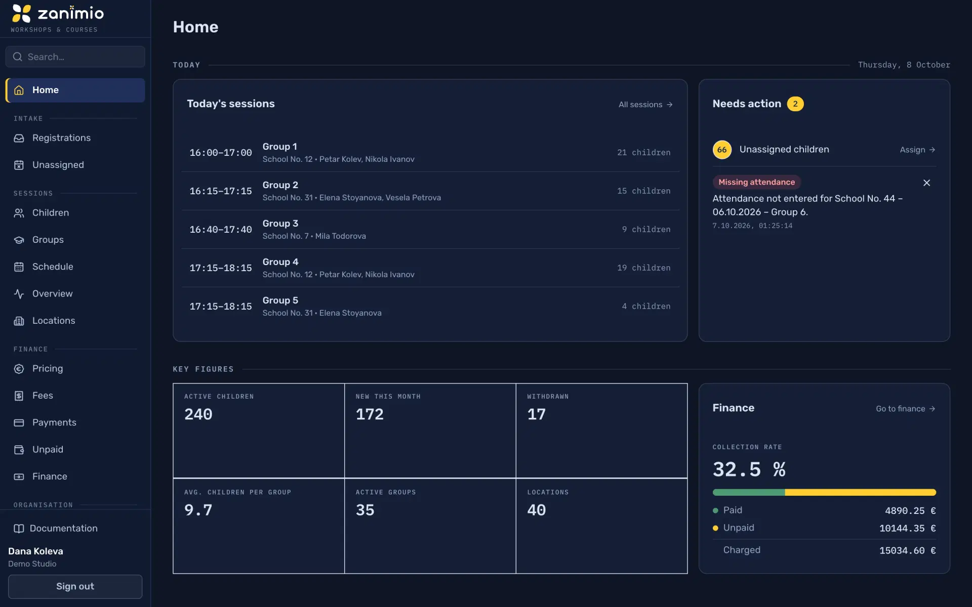This screenshot has width=972, height=607.
Task: Click the Missing attendance tag
Action: tap(756, 182)
